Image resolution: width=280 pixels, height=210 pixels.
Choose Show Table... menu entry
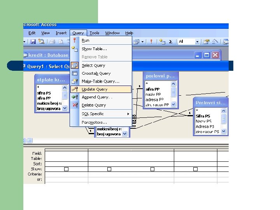(101, 49)
